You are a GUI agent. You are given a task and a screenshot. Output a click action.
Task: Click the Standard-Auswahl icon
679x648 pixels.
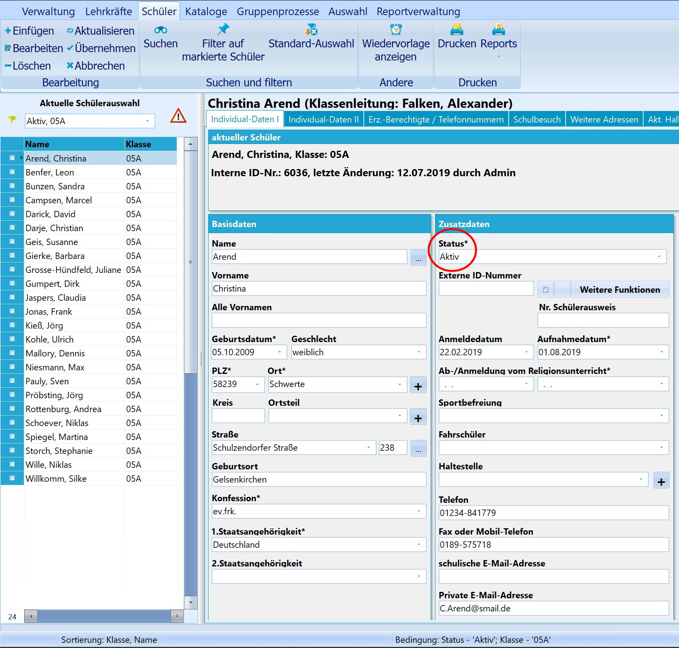click(x=311, y=29)
